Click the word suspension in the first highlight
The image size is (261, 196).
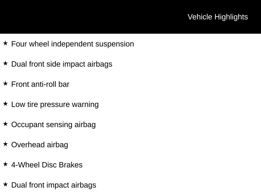[x=115, y=44]
